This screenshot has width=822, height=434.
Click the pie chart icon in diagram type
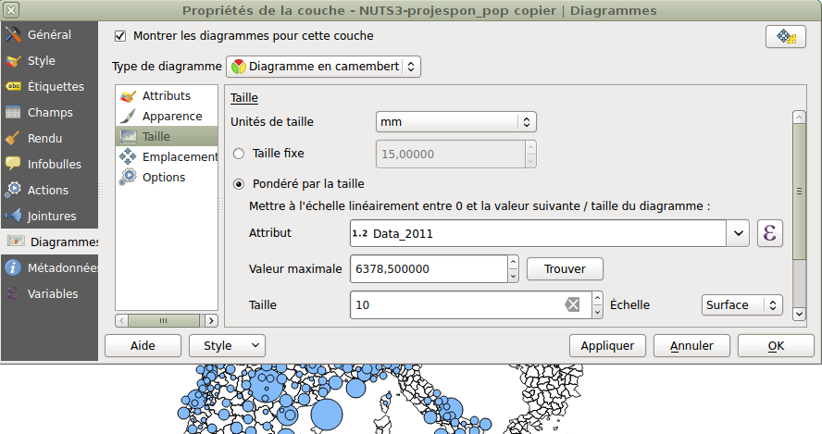click(x=239, y=67)
